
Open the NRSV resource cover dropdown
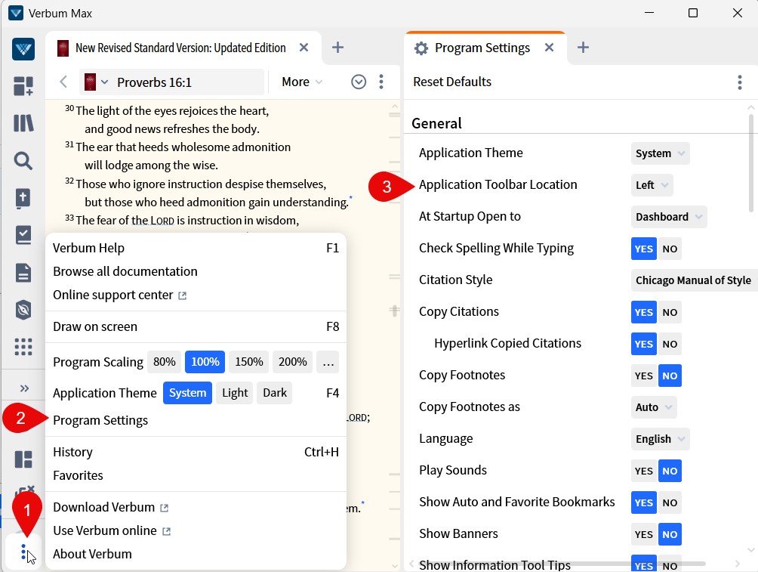point(96,82)
